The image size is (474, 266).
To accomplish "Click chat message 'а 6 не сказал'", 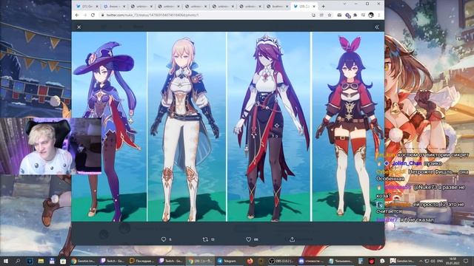I will click(x=417, y=220).
